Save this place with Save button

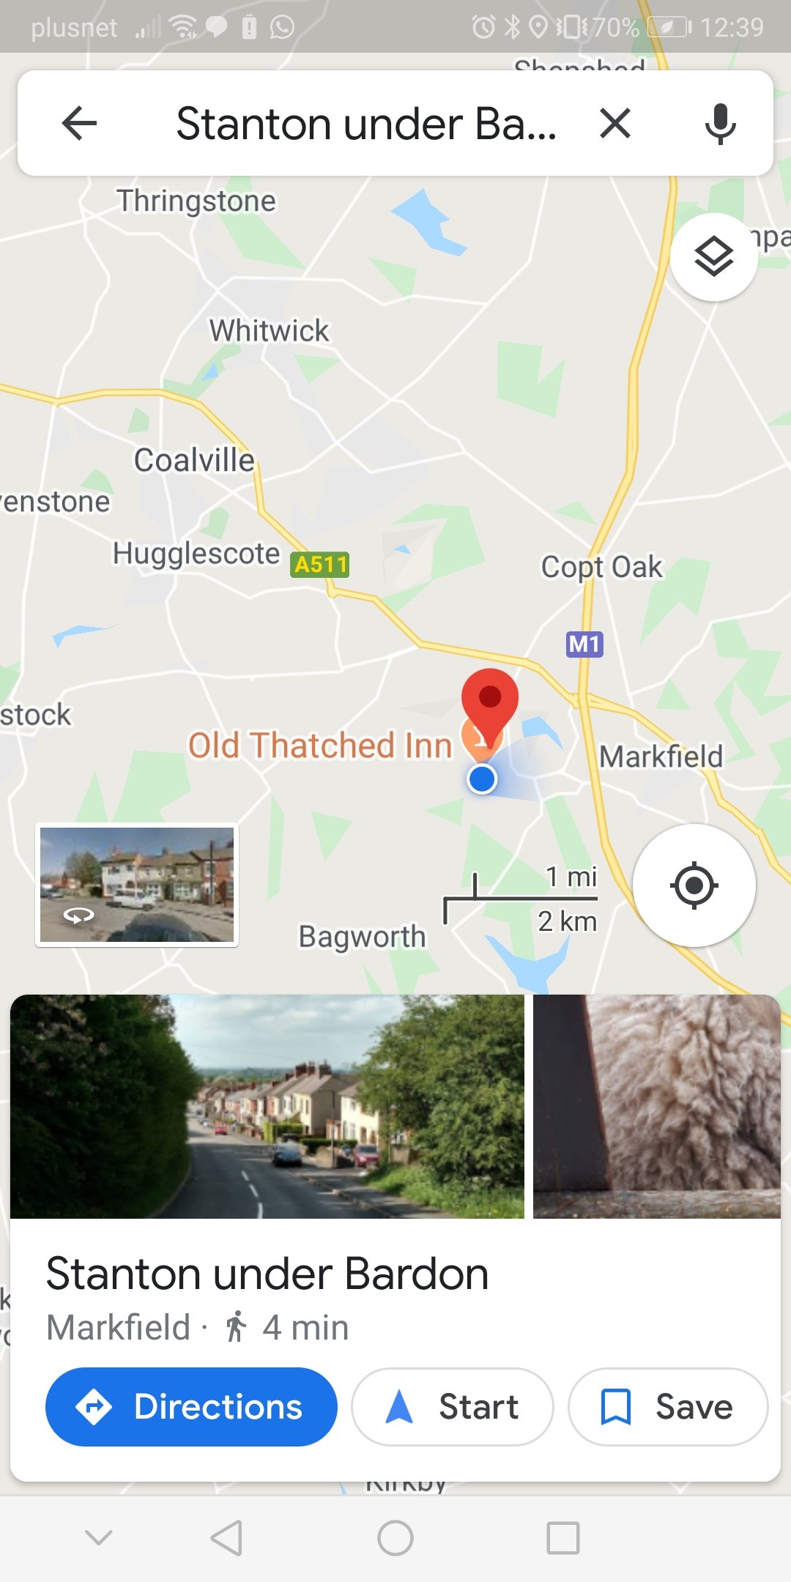(668, 1407)
